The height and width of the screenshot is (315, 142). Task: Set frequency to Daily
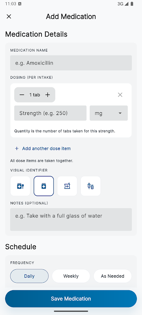pyautogui.click(x=29, y=276)
